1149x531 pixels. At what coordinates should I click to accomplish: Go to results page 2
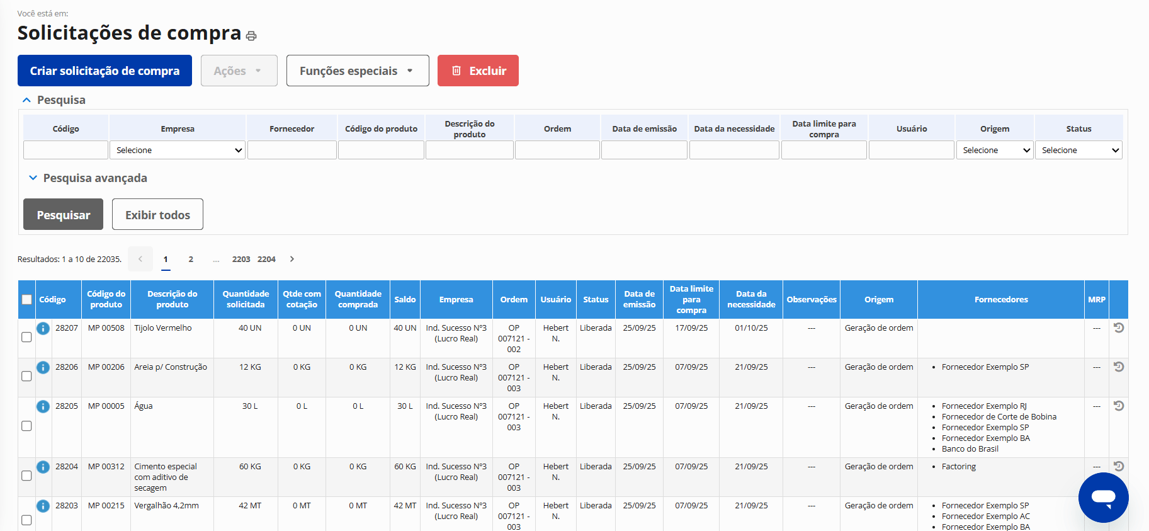pyautogui.click(x=191, y=259)
